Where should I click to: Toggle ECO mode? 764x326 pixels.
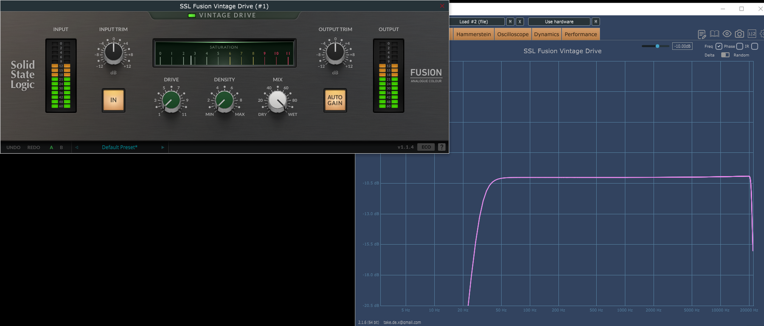click(x=426, y=147)
